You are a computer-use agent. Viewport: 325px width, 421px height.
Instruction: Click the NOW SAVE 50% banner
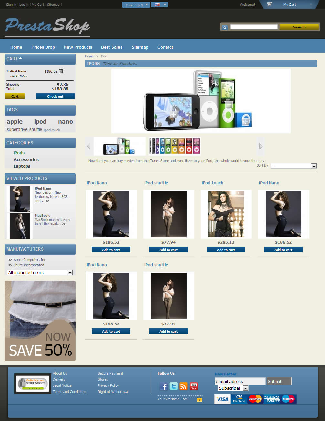point(40,321)
